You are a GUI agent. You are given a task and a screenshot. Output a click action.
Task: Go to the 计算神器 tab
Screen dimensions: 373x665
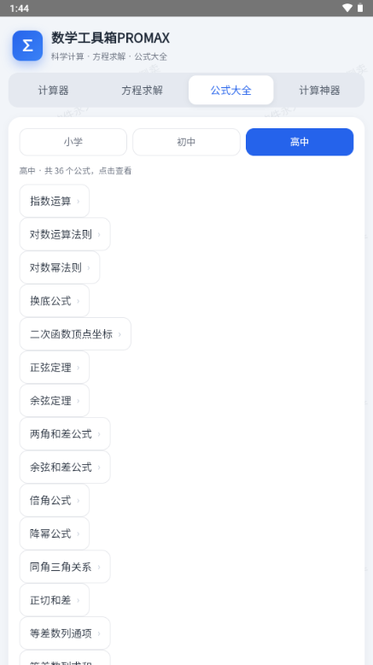pos(320,91)
